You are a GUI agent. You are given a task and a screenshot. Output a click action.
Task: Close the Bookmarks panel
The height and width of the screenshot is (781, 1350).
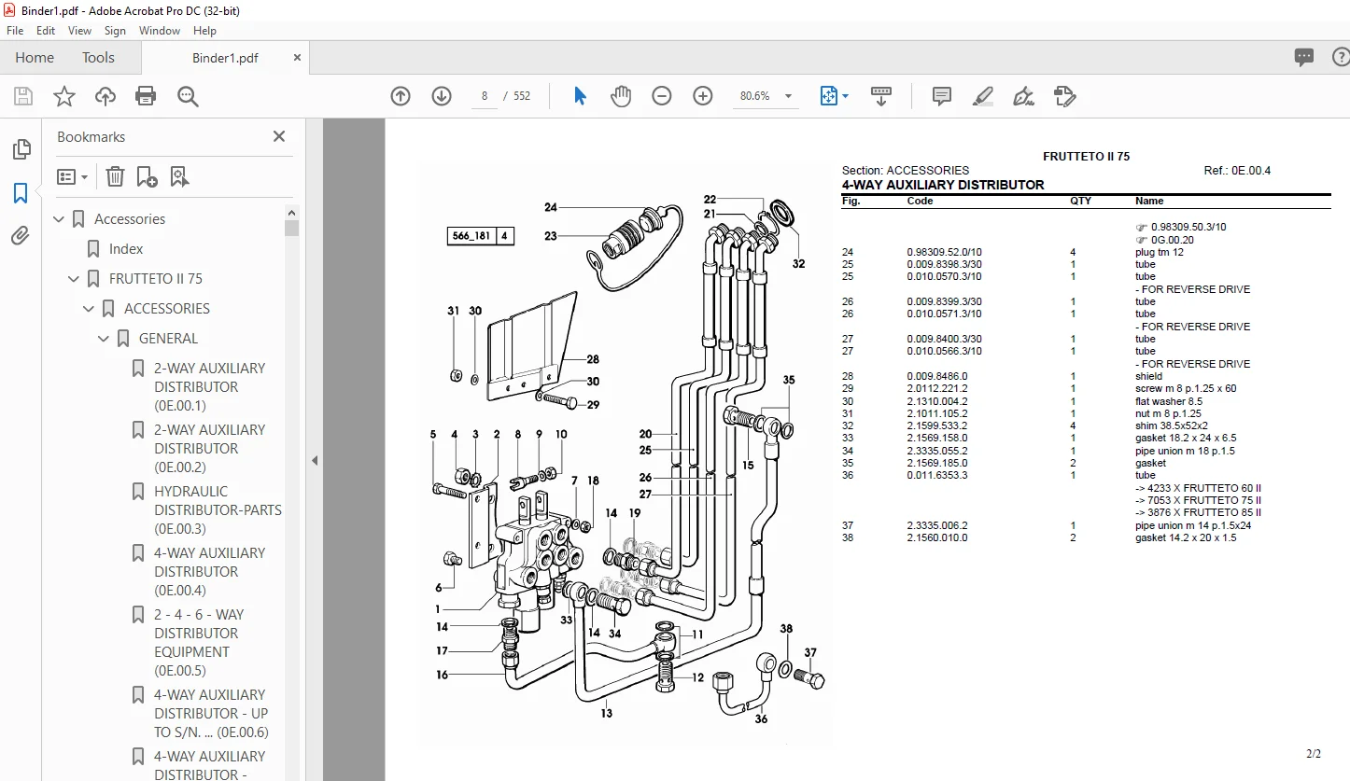pos(278,136)
